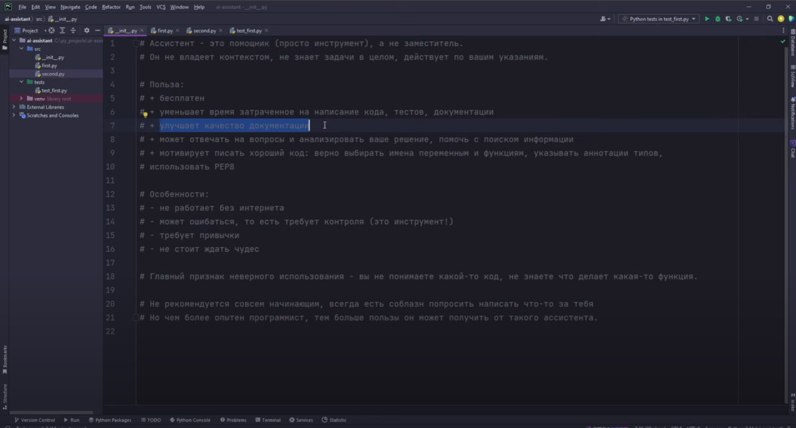Toggle the Project side stripe button
This screenshot has height=428, width=796.
pyautogui.click(x=5, y=40)
